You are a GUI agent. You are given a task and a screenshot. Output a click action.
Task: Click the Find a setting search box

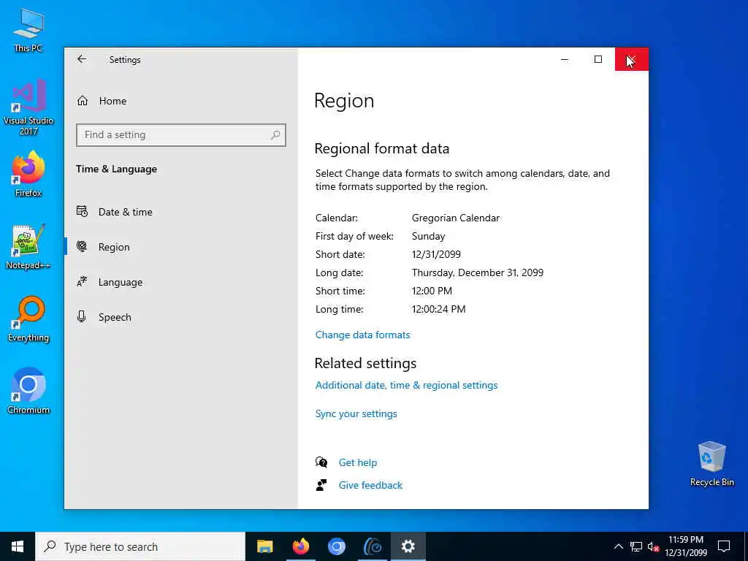[x=181, y=135]
